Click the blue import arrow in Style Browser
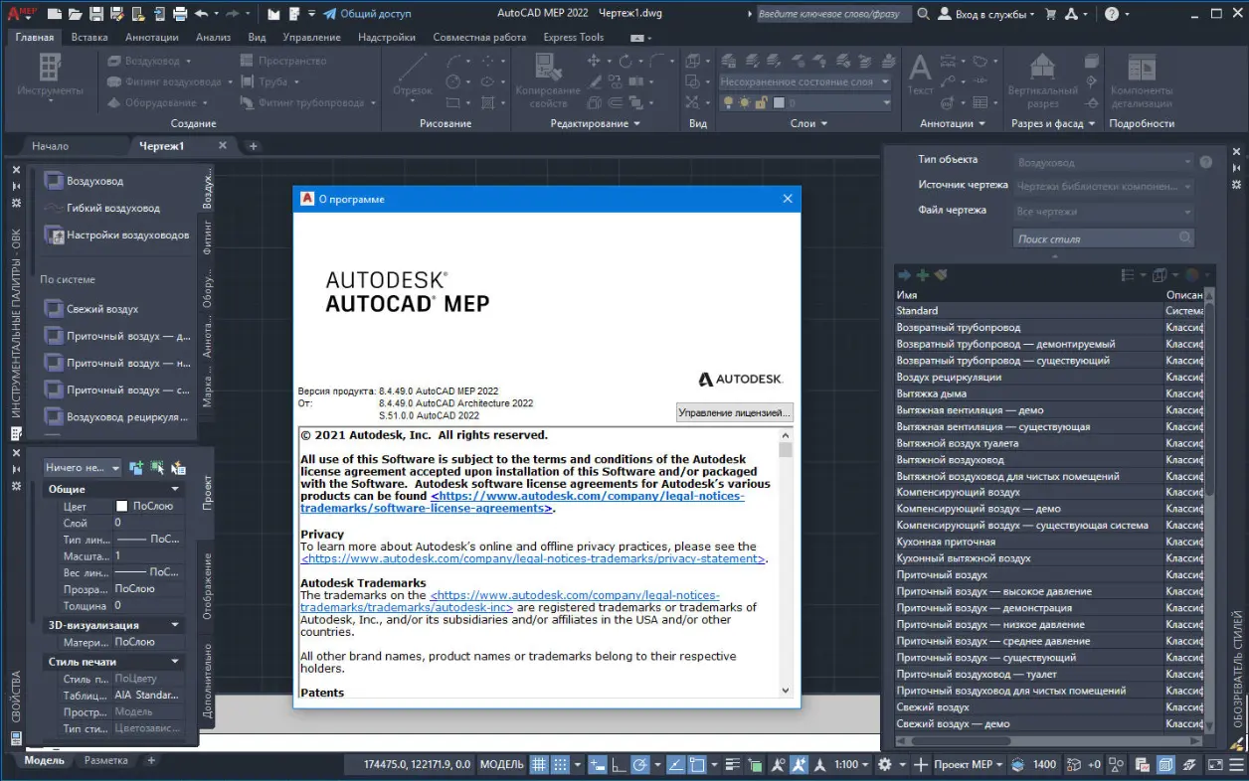This screenshot has width=1249, height=781. (904, 275)
